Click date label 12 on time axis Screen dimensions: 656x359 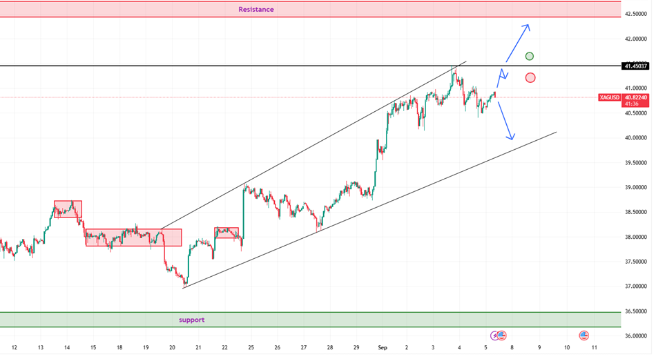15,347
